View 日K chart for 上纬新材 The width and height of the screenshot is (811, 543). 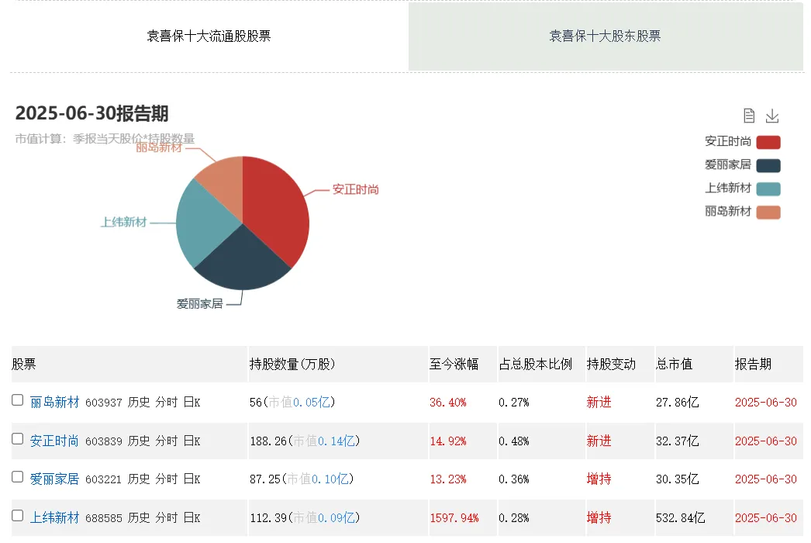click(x=192, y=517)
